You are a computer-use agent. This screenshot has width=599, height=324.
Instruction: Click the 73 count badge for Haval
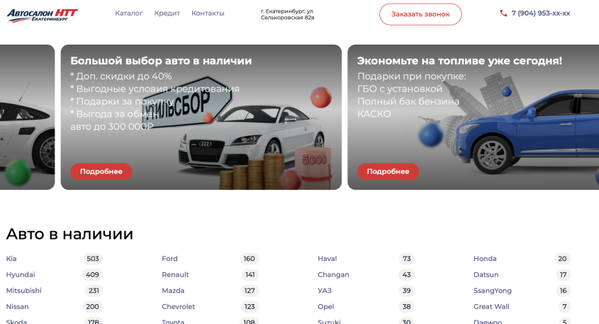tap(407, 259)
